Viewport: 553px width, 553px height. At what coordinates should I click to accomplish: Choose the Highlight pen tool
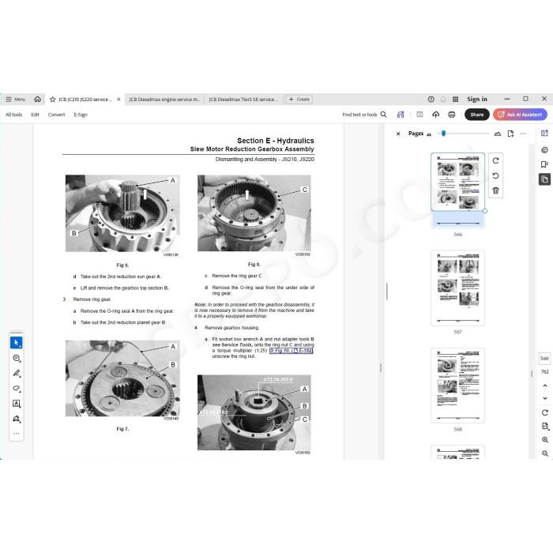17,373
